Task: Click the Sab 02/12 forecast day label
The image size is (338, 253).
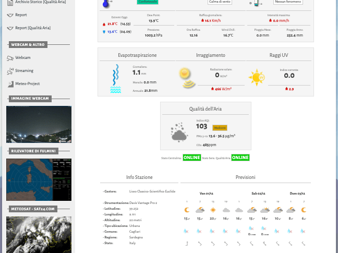Action: point(258,194)
